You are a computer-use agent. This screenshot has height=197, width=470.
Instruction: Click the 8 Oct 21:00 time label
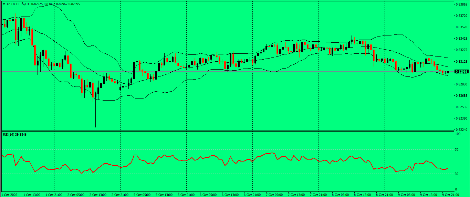click(384, 195)
